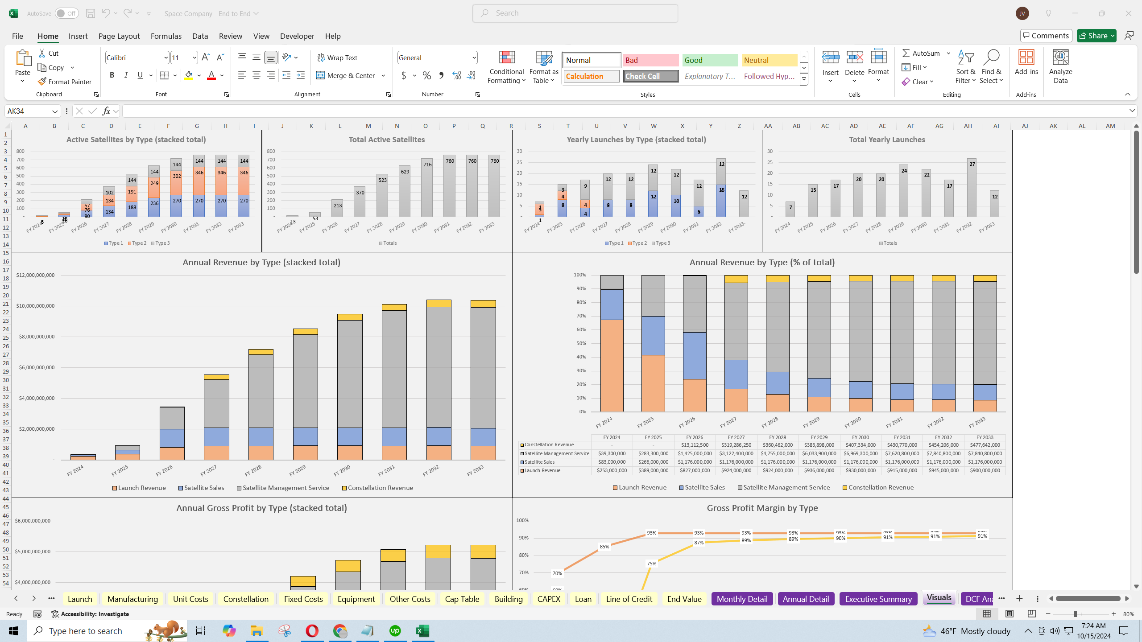The height and width of the screenshot is (642, 1142).
Task: Open Format as Table menu
Action: pos(544,67)
